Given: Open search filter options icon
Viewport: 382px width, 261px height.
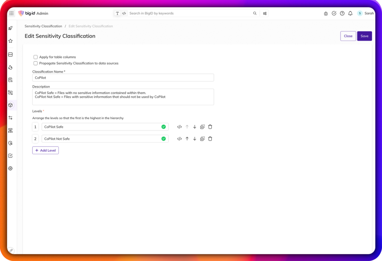Looking at the screenshot, I should pyautogui.click(x=265, y=13).
